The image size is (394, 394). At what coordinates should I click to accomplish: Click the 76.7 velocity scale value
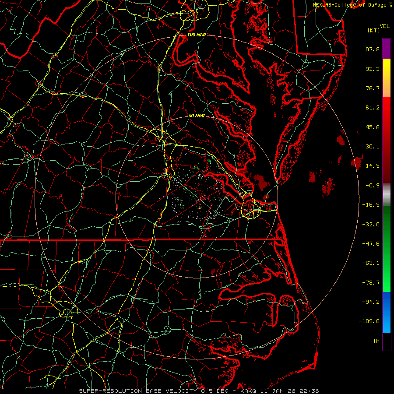(373, 88)
